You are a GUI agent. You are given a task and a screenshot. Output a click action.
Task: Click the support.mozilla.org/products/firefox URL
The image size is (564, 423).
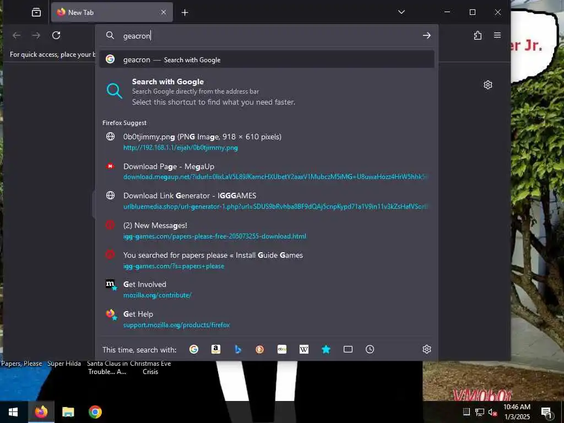pos(176,325)
